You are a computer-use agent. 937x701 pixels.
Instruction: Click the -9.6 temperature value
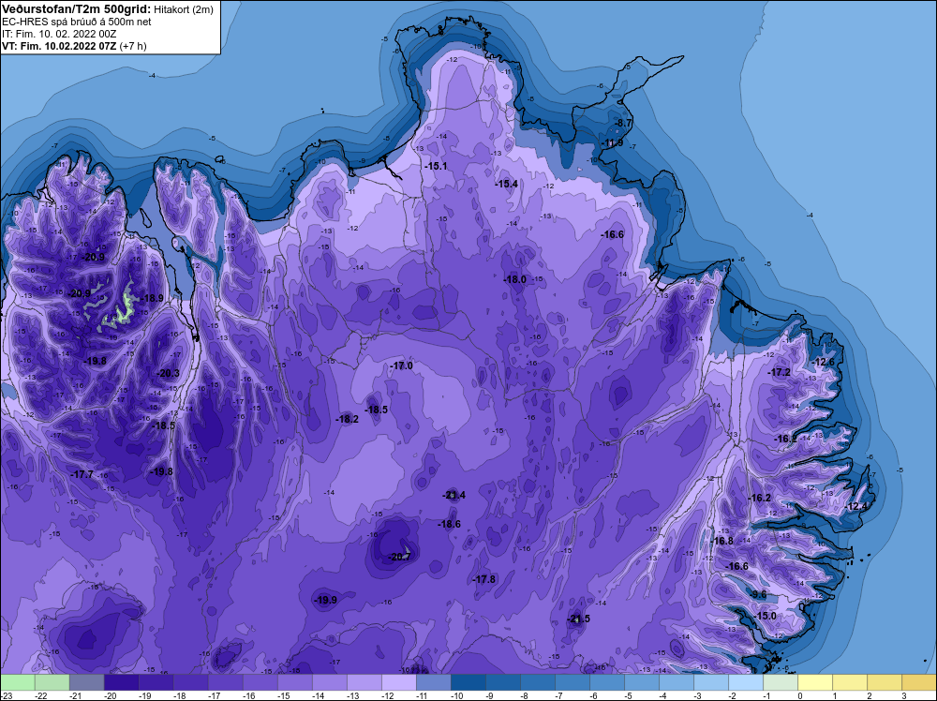758,593
